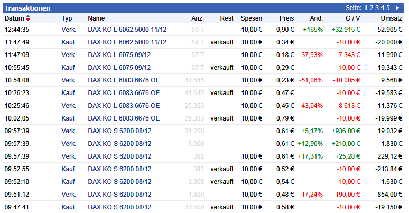Click Kauf type in the 09:47:41 row
This screenshot has height=213, width=409.
tap(68, 207)
